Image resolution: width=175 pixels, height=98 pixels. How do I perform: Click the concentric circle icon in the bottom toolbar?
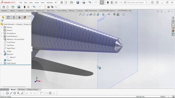[7, 93]
